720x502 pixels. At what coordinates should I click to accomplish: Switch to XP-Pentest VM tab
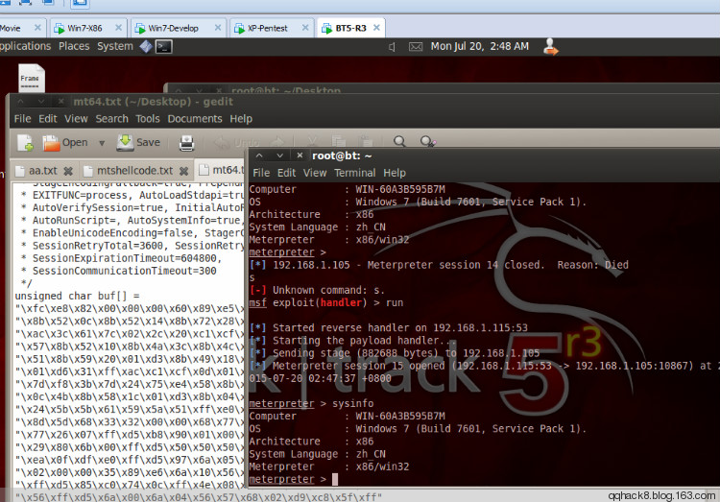point(267,29)
